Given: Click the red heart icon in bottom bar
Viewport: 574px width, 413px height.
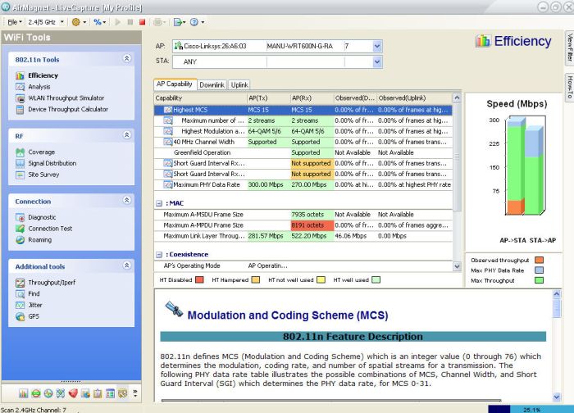Looking at the screenshot, I should point(73,393).
